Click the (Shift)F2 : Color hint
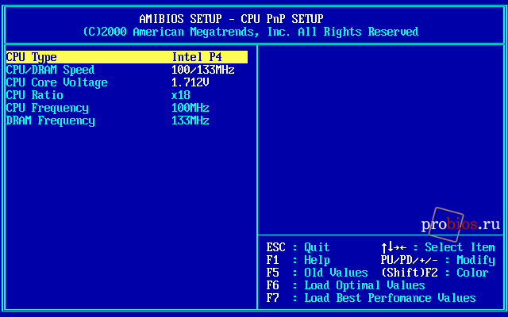 tap(435, 273)
